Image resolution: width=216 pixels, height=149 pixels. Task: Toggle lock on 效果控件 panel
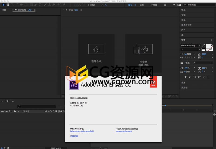click(16, 10)
